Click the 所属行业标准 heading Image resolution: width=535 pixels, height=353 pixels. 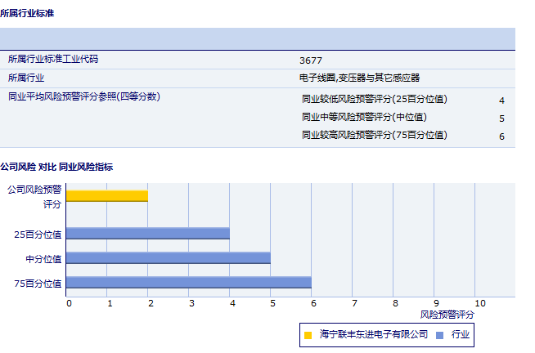[27, 13]
